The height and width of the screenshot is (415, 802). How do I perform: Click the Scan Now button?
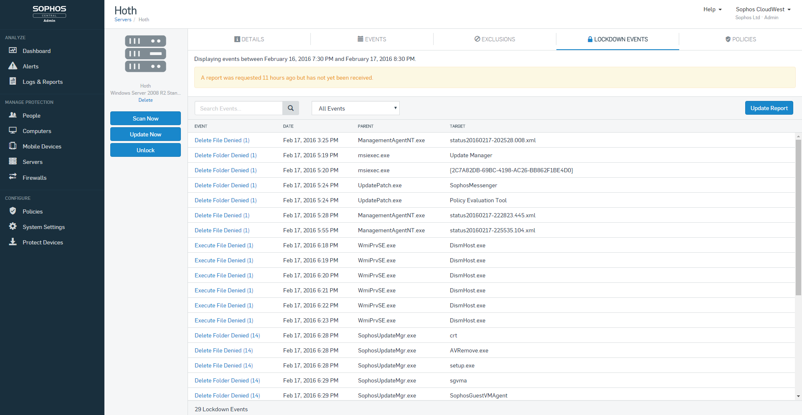(x=145, y=118)
